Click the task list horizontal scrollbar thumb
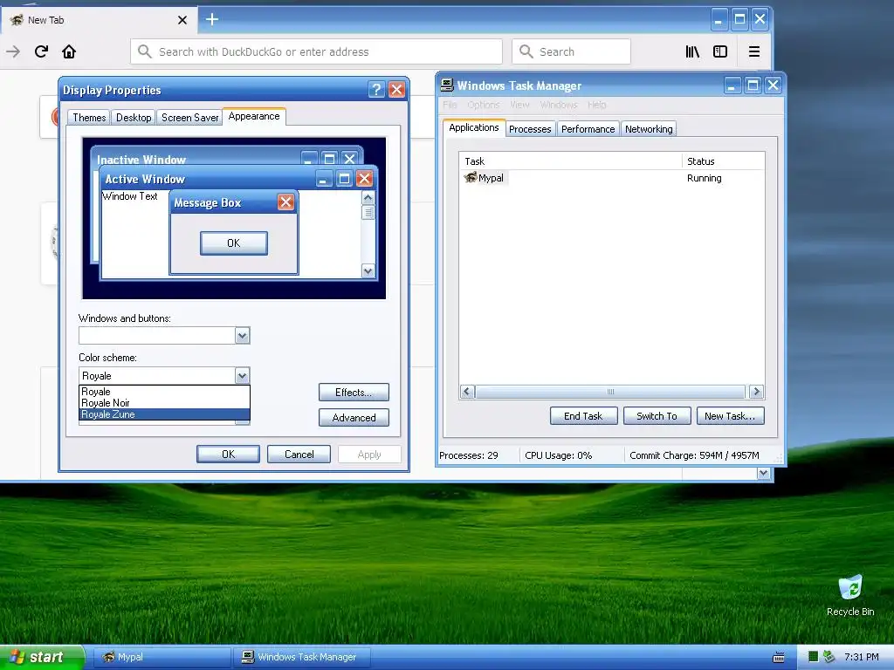Screen dimensions: 894x670 [610, 392]
